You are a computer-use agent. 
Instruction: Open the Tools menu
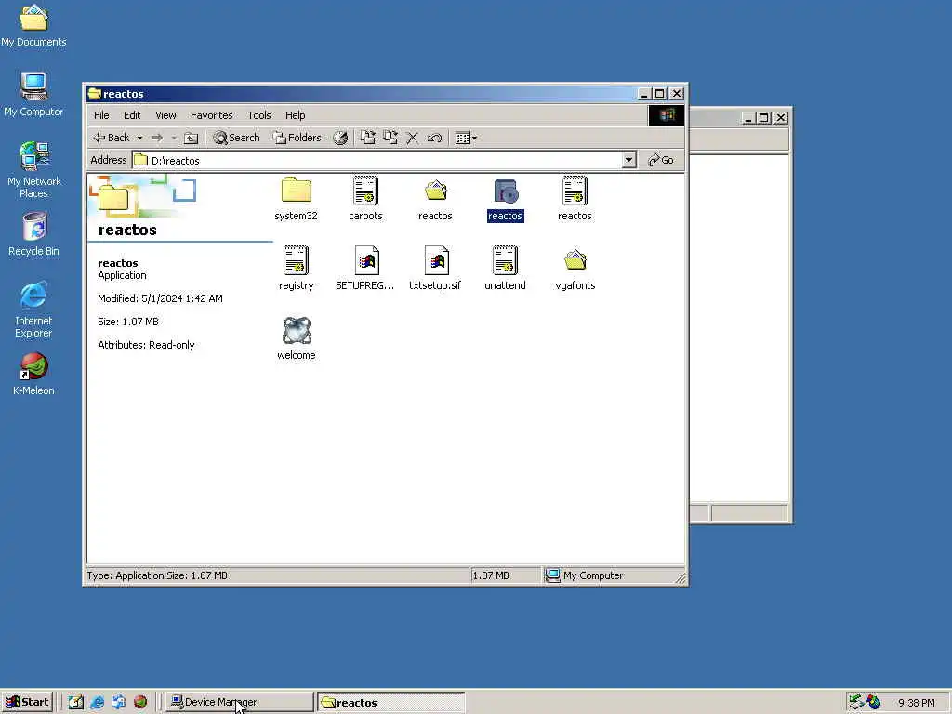point(259,115)
